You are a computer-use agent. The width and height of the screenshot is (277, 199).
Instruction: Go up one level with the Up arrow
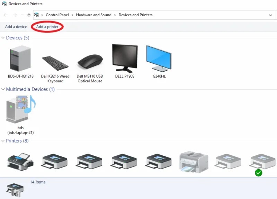tap(29, 15)
